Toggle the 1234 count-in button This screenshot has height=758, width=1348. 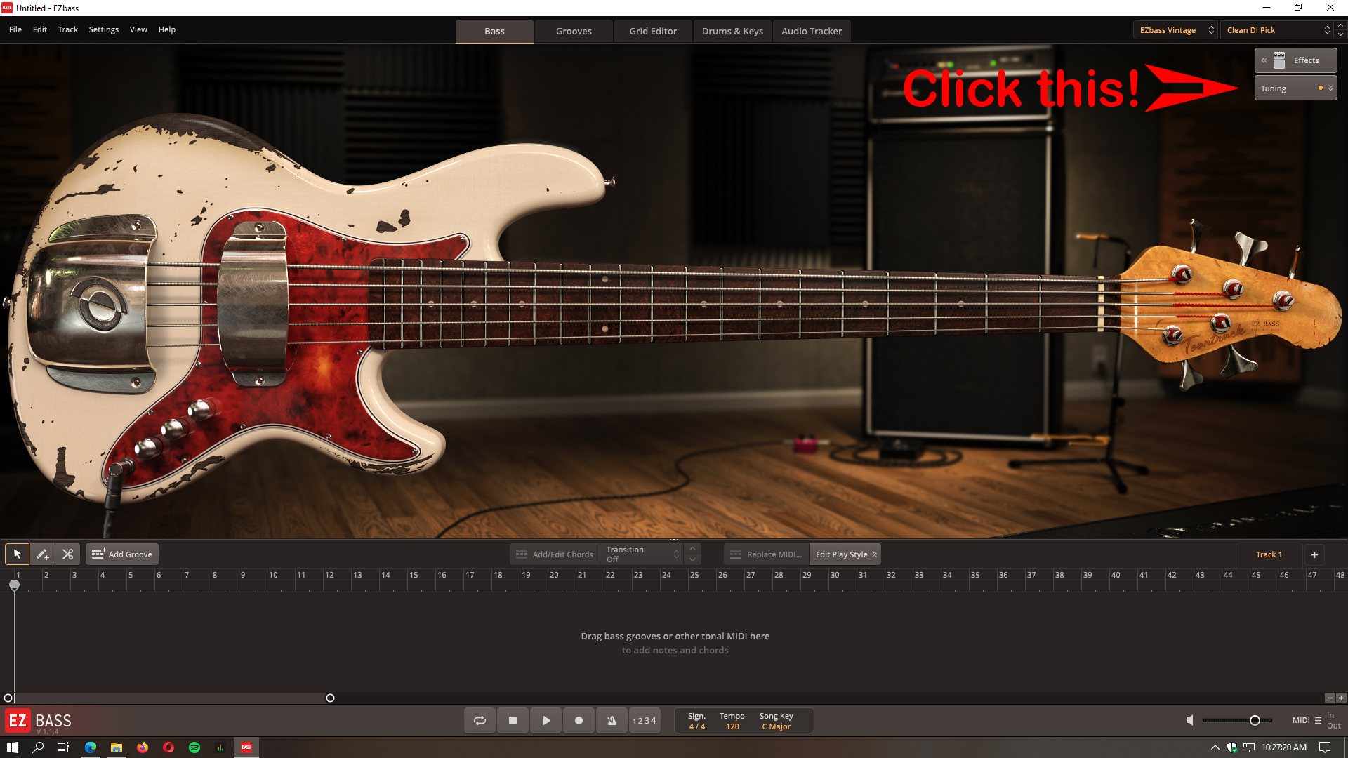click(644, 721)
